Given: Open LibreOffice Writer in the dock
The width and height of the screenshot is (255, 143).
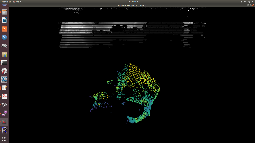Looking at the screenshot, I should click(4, 20).
